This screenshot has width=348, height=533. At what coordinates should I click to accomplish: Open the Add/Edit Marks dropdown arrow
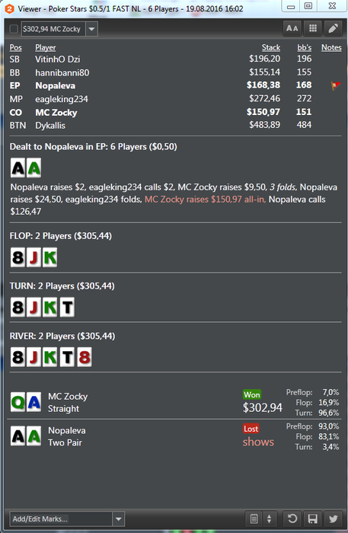pyautogui.click(x=118, y=519)
